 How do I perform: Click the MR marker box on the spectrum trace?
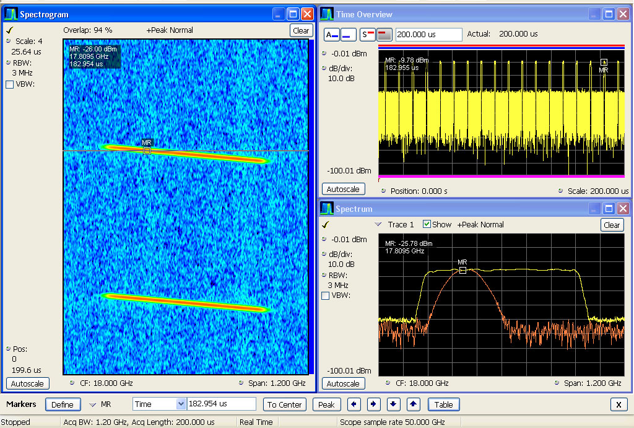coord(462,270)
